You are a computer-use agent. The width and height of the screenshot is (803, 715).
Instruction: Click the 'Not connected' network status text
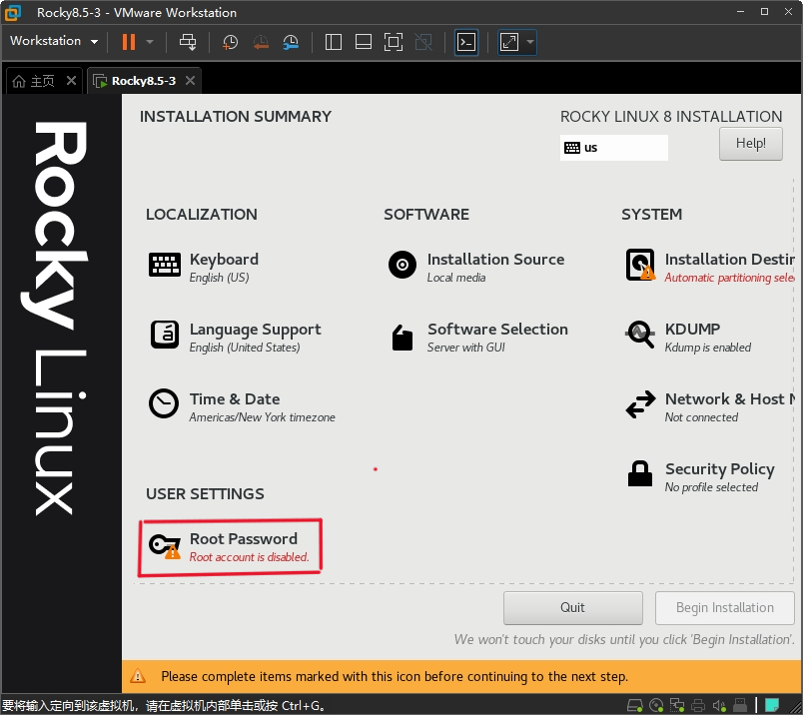(701, 417)
